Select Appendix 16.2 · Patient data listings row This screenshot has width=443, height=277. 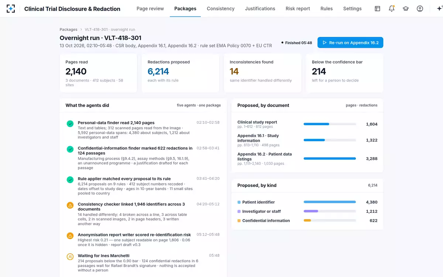308,159
